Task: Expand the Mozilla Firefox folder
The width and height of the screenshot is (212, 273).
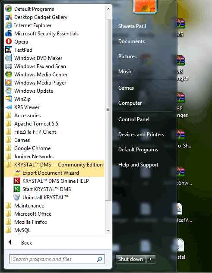Action: (x=54, y=222)
